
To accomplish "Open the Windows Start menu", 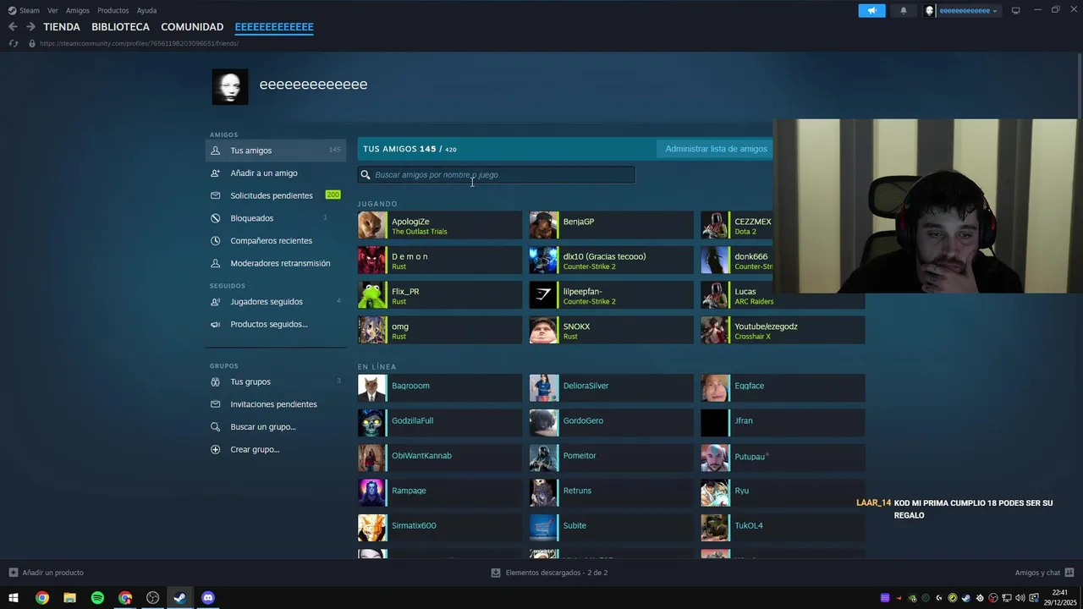I will point(14,598).
